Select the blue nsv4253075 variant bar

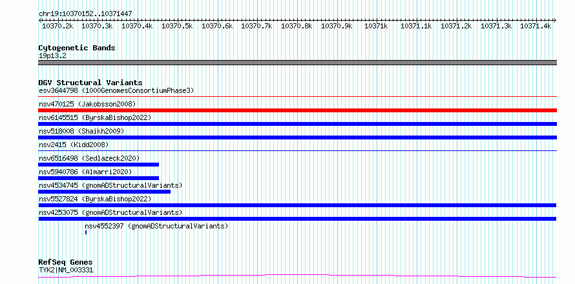pos(297,219)
